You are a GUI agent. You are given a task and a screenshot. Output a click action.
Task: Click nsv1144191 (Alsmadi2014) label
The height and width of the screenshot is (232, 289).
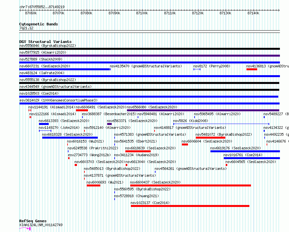click(x=52, y=107)
